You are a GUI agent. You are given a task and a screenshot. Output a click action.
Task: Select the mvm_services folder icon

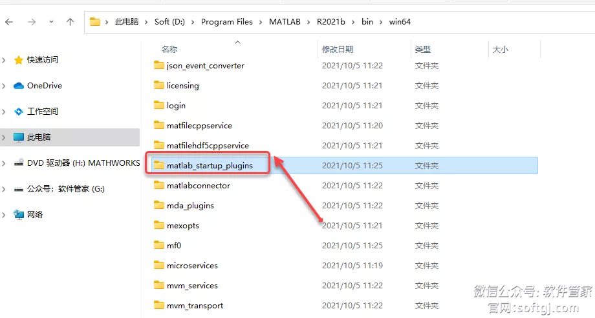[x=159, y=286]
